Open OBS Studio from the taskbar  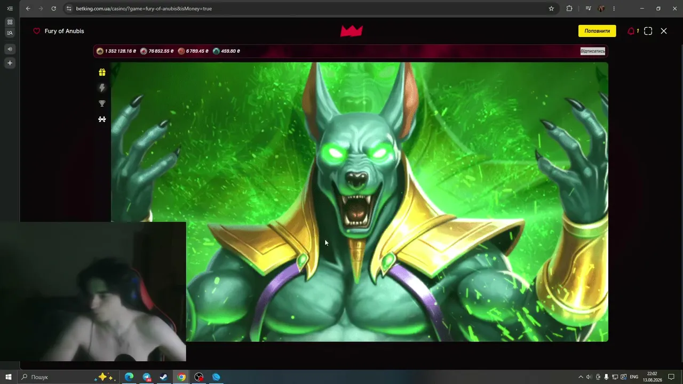(x=199, y=377)
